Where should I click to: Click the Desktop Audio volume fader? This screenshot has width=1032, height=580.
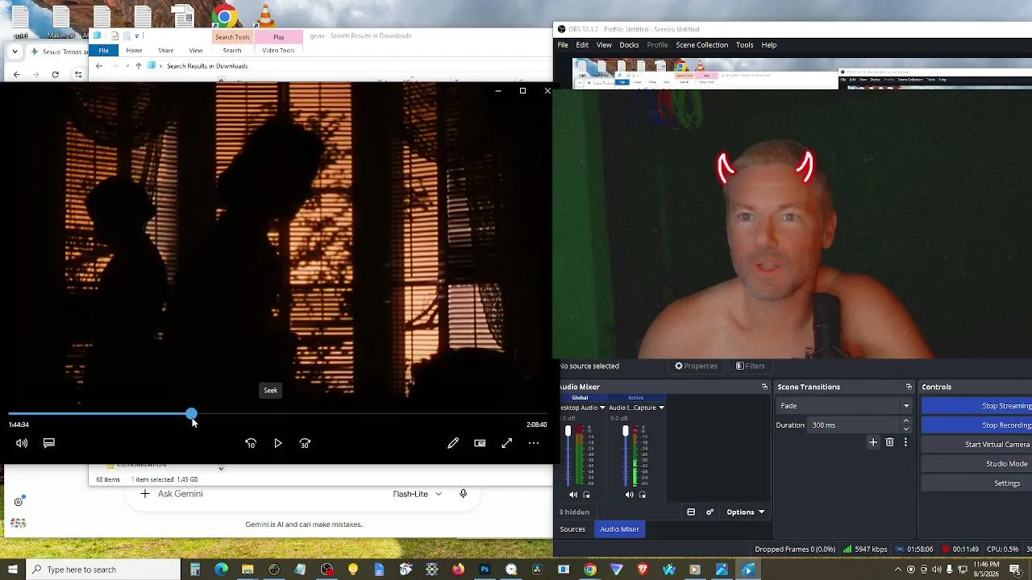point(568,432)
